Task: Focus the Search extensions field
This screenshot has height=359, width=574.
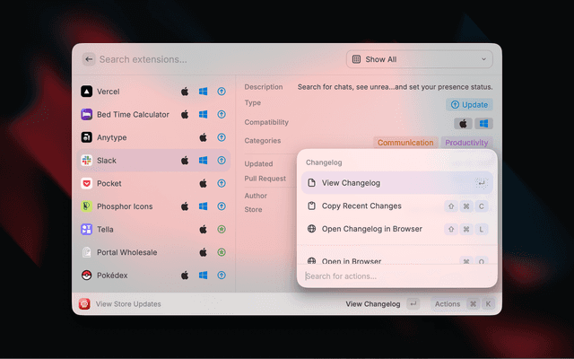Action: (x=215, y=59)
